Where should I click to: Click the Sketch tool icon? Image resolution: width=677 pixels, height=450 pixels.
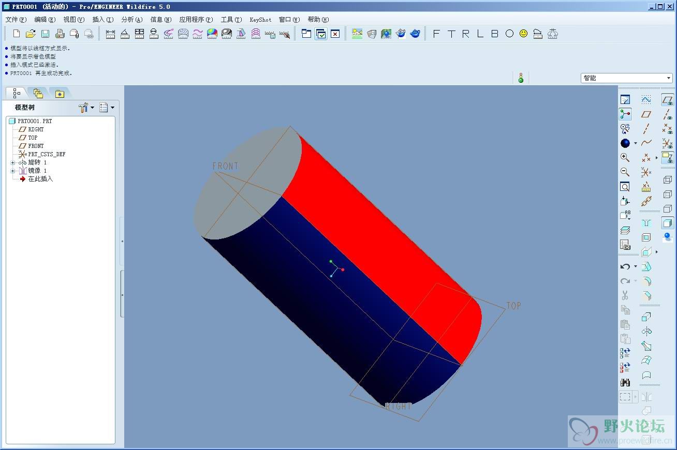646,100
